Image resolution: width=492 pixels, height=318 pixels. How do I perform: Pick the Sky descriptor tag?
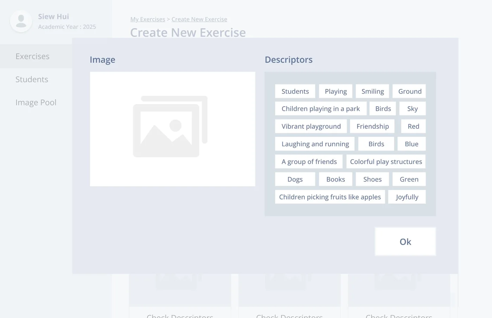(x=413, y=109)
